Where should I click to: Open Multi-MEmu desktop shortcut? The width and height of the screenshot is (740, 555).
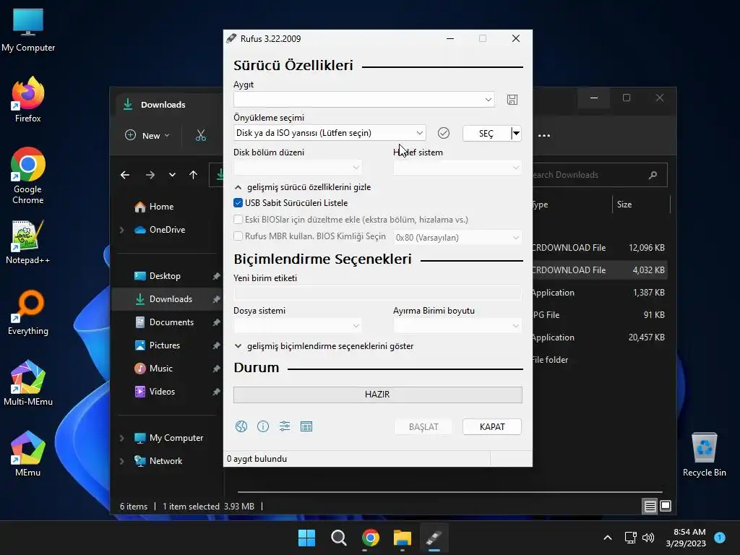[x=28, y=383]
